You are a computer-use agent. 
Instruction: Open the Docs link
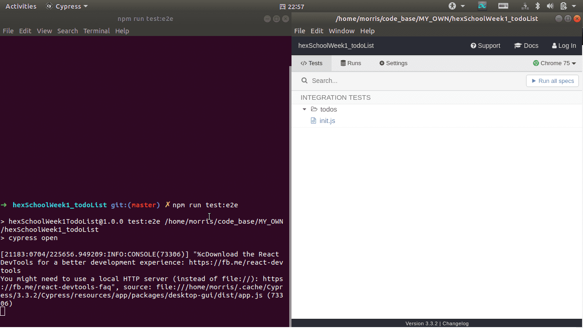point(526,46)
